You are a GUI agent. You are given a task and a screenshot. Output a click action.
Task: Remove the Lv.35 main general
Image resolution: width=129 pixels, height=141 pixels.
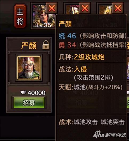(52, 8)
